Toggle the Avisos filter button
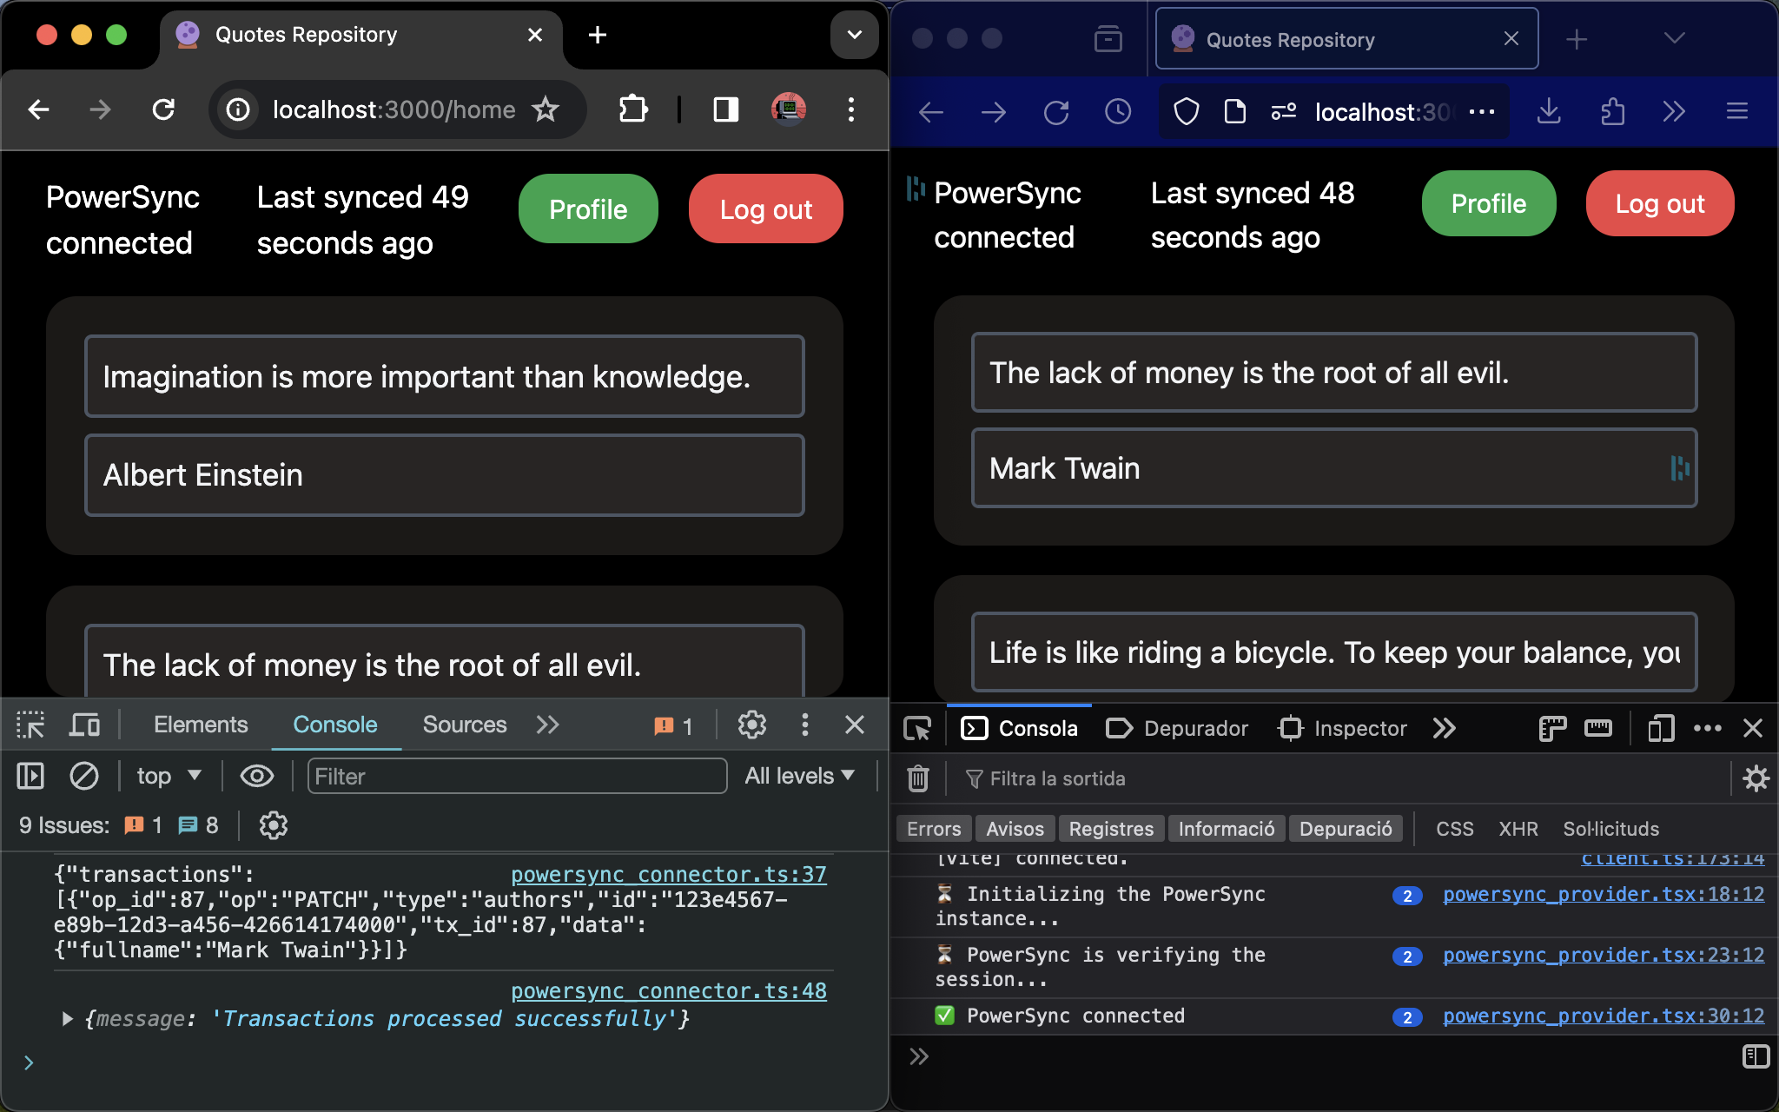The width and height of the screenshot is (1779, 1112). point(1015,829)
